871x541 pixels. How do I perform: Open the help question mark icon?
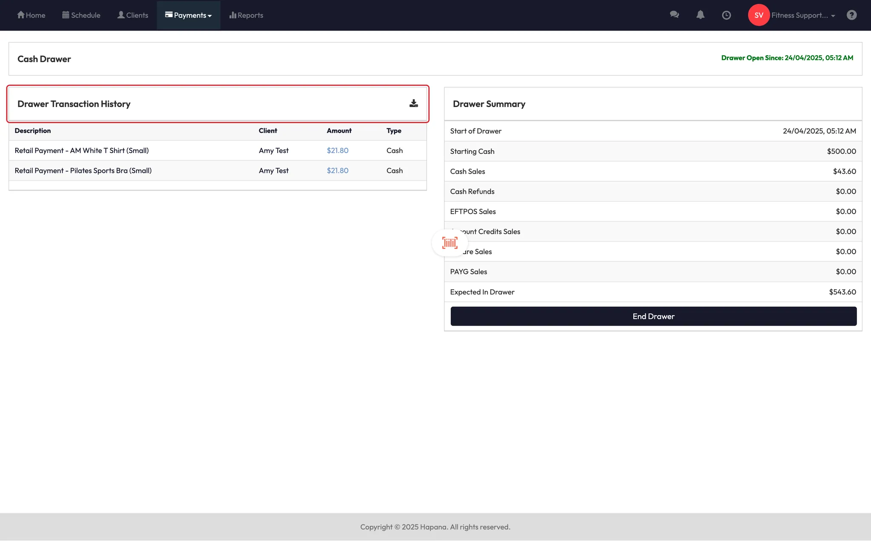click(x=851, y=15)
